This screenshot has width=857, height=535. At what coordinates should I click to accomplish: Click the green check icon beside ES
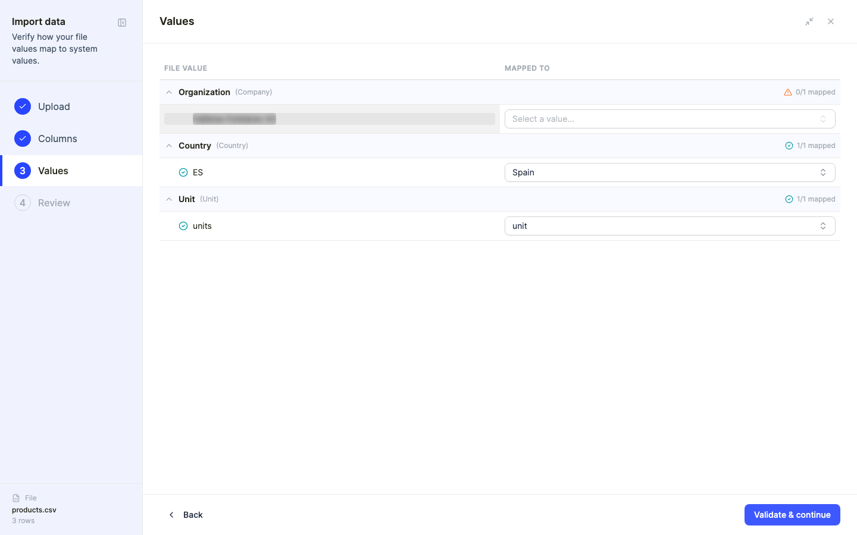[183, 172]
